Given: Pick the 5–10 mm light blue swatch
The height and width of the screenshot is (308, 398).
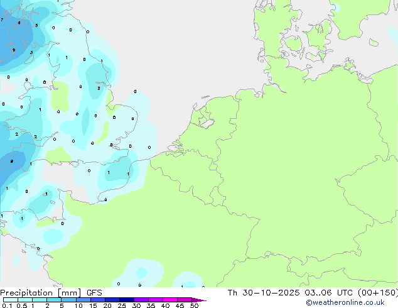Looking at the screenshot, I should pyautogui.click(x=68, y=300).
